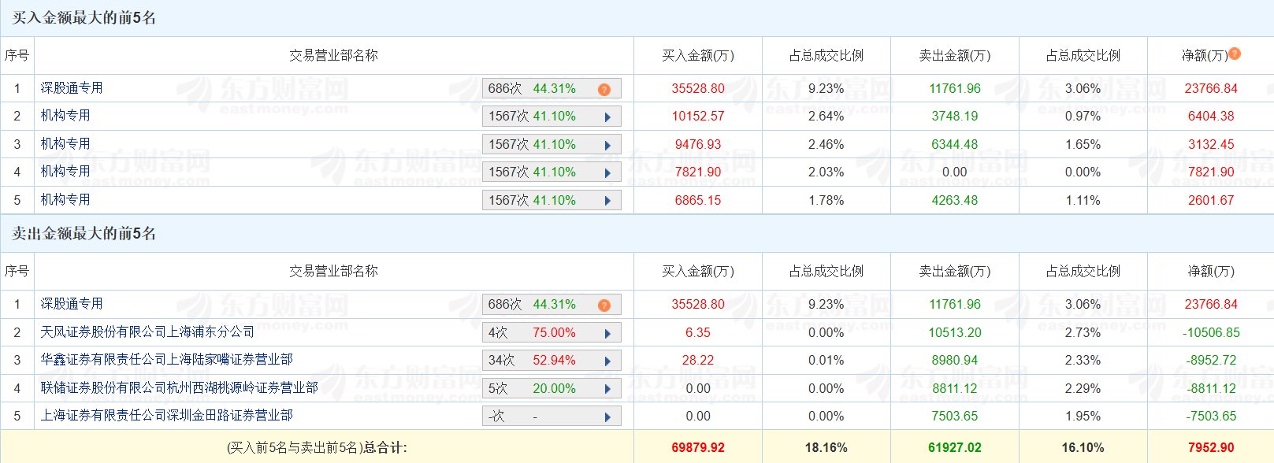This screenshot has height=463, width=1274.
Task: Open 联储证券杭州西湖桃源岭证券营业部 link
Action: click(179, 388)
